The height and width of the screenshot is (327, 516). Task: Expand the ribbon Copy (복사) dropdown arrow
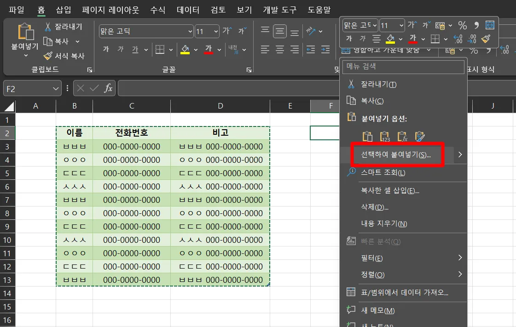pos(78,41)
